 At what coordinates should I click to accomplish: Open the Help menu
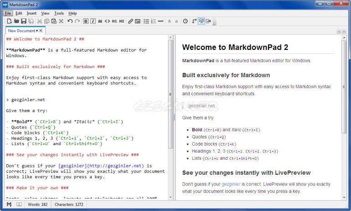72,13
